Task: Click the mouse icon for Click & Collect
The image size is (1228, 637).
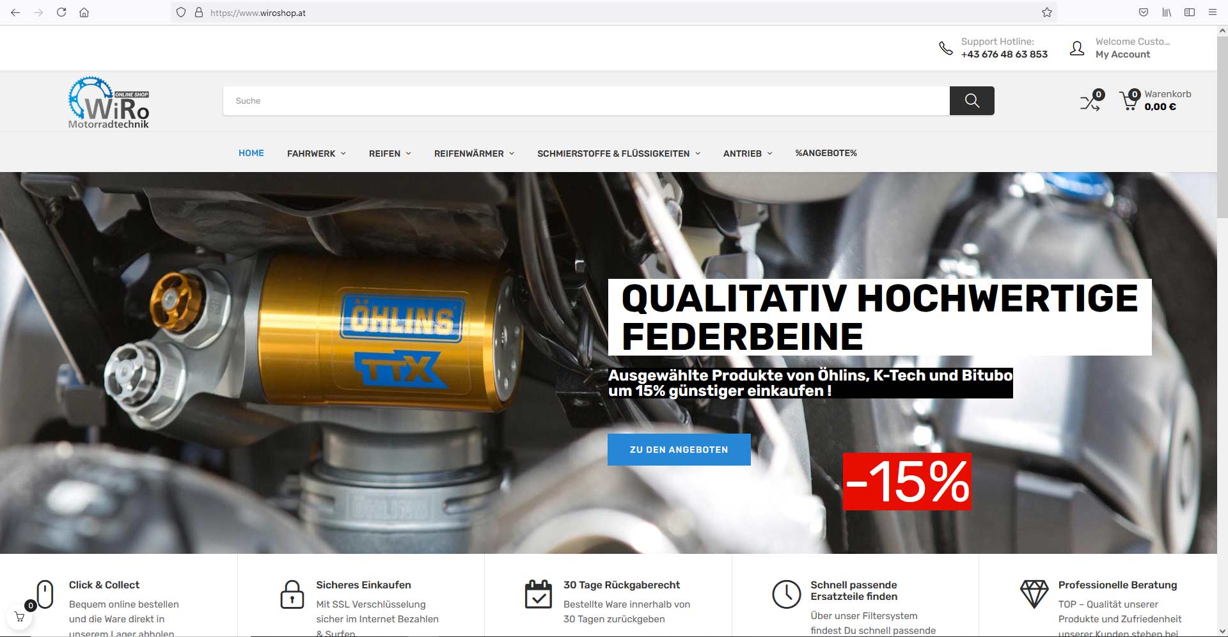Action: coord(45,594)
